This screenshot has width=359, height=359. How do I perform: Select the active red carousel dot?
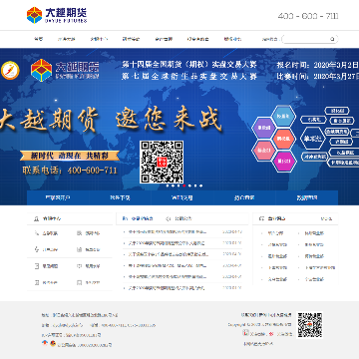[183, 185]
